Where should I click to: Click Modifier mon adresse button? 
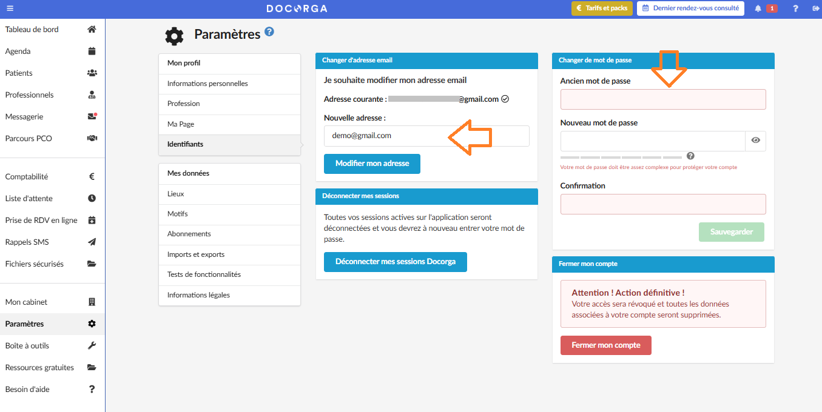372,164
